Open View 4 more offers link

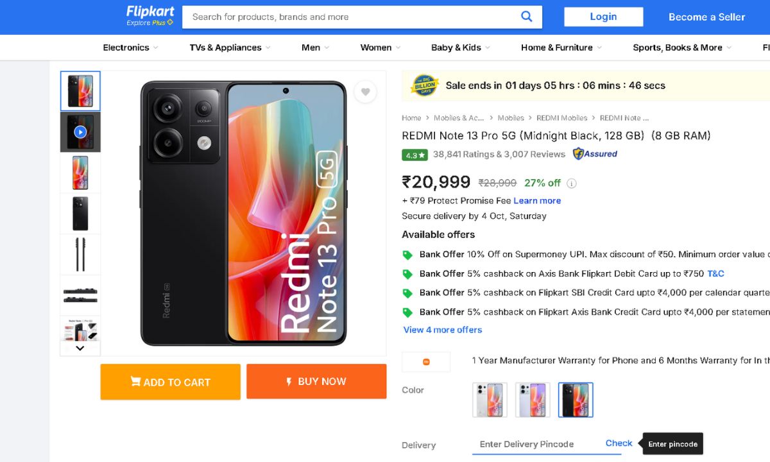click(x=442, y=330)
